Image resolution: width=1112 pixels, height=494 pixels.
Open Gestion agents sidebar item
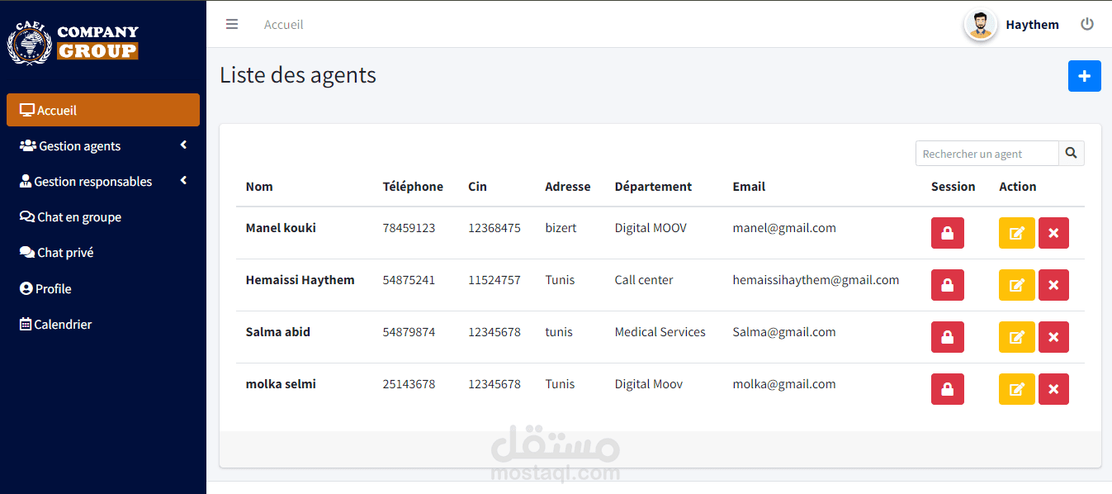(103, 145)
